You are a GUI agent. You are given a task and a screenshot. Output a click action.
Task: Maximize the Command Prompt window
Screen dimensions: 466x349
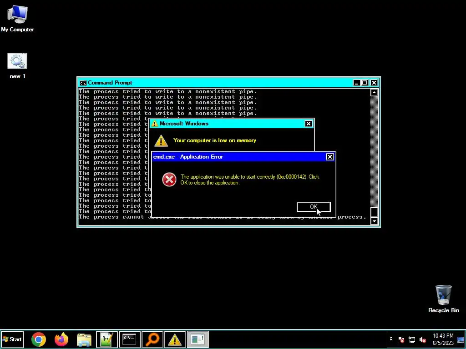point(365,83)
